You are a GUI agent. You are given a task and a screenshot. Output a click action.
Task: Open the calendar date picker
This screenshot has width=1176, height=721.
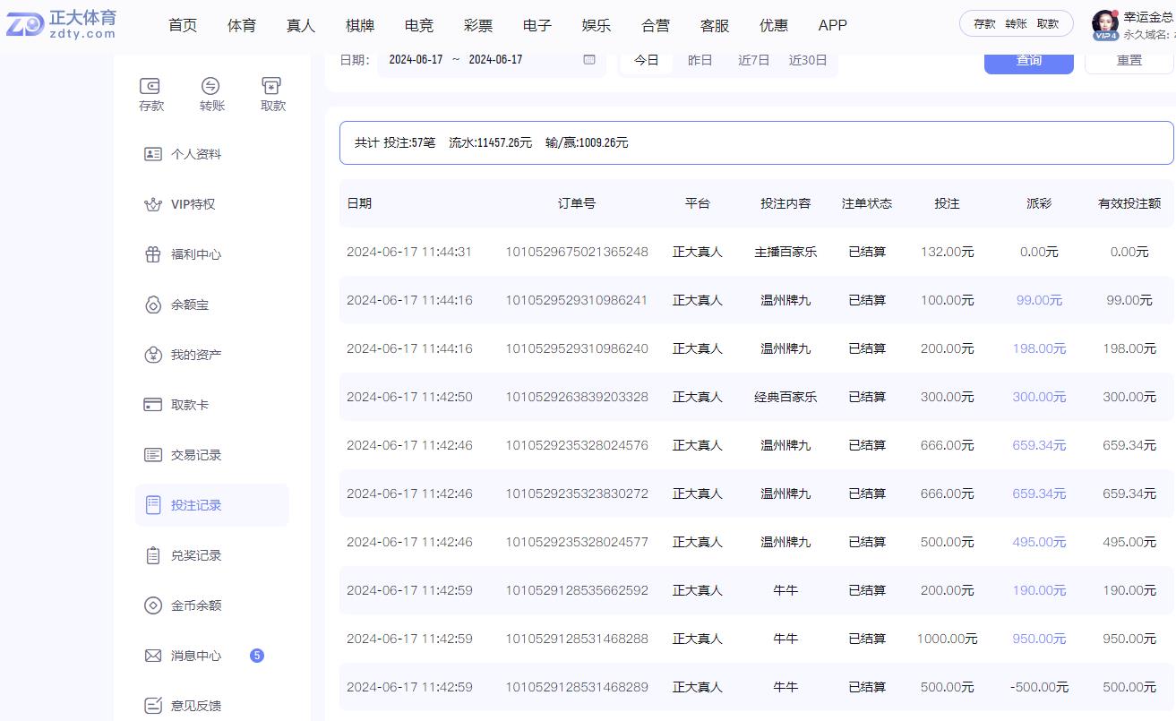tap(588, 59)
